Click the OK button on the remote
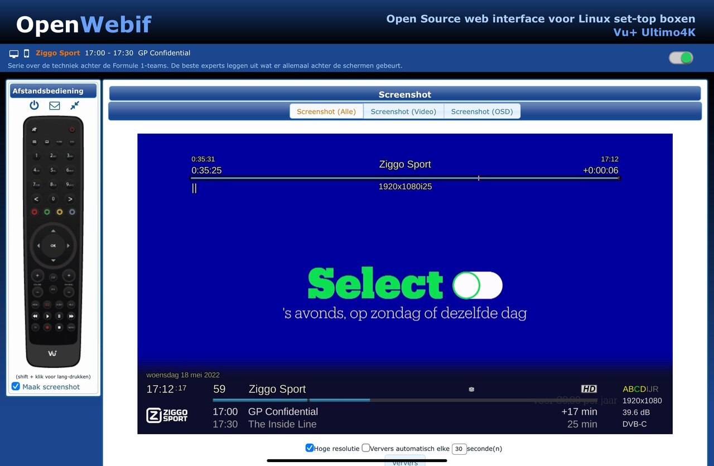 (53, 246)
